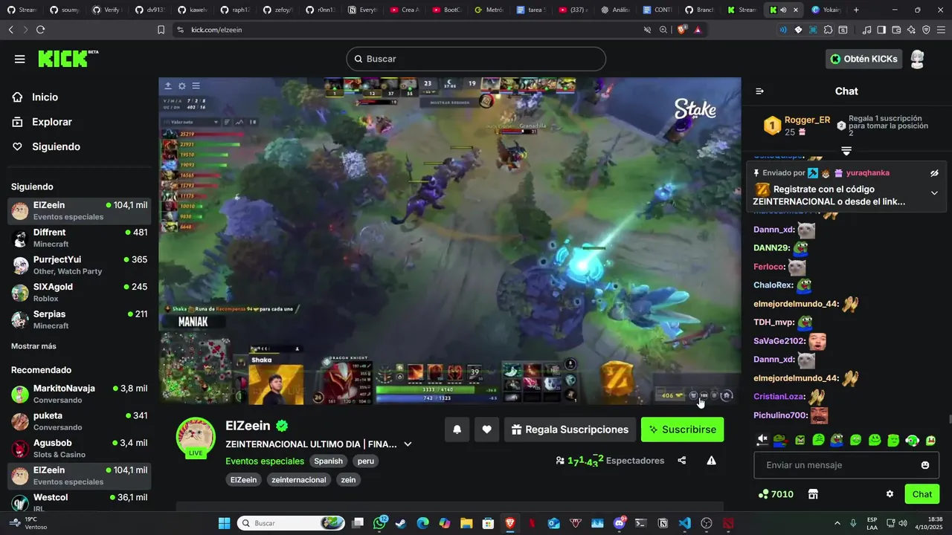Expand the pinned message chevron
The width and height of the screenshot is (952, 535).
(934, 193)
